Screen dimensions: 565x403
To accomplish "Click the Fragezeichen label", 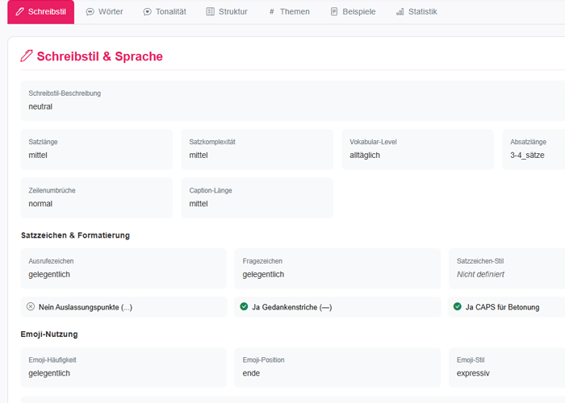I will (x=262, y=261).
